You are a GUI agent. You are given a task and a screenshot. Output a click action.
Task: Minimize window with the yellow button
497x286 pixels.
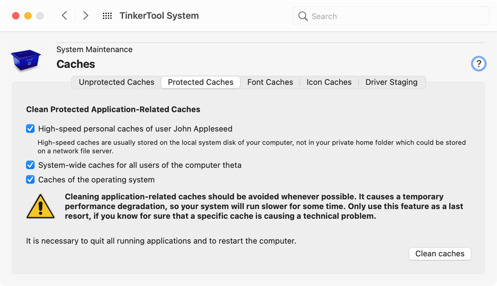pyautogui.click(x=28, y=16)
